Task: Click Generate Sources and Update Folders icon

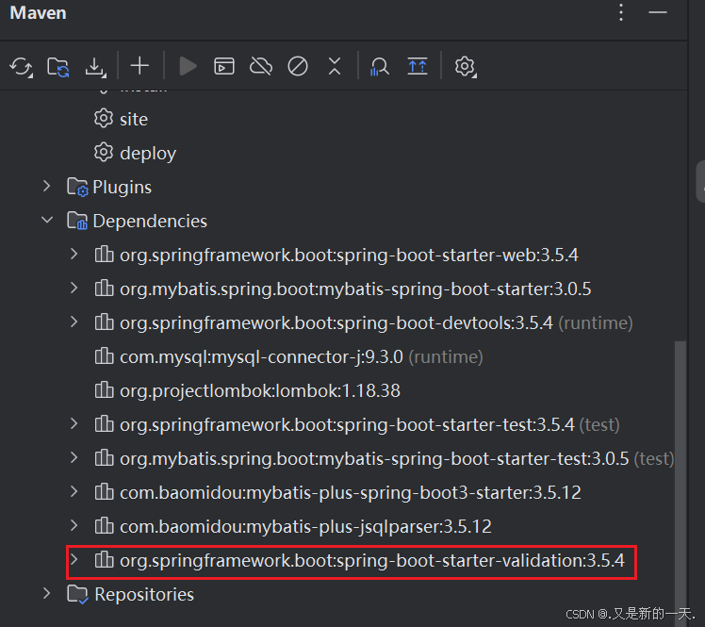Action: click(58, 67)
